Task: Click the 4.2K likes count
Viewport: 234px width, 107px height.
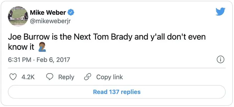Action: coord(28,77)
